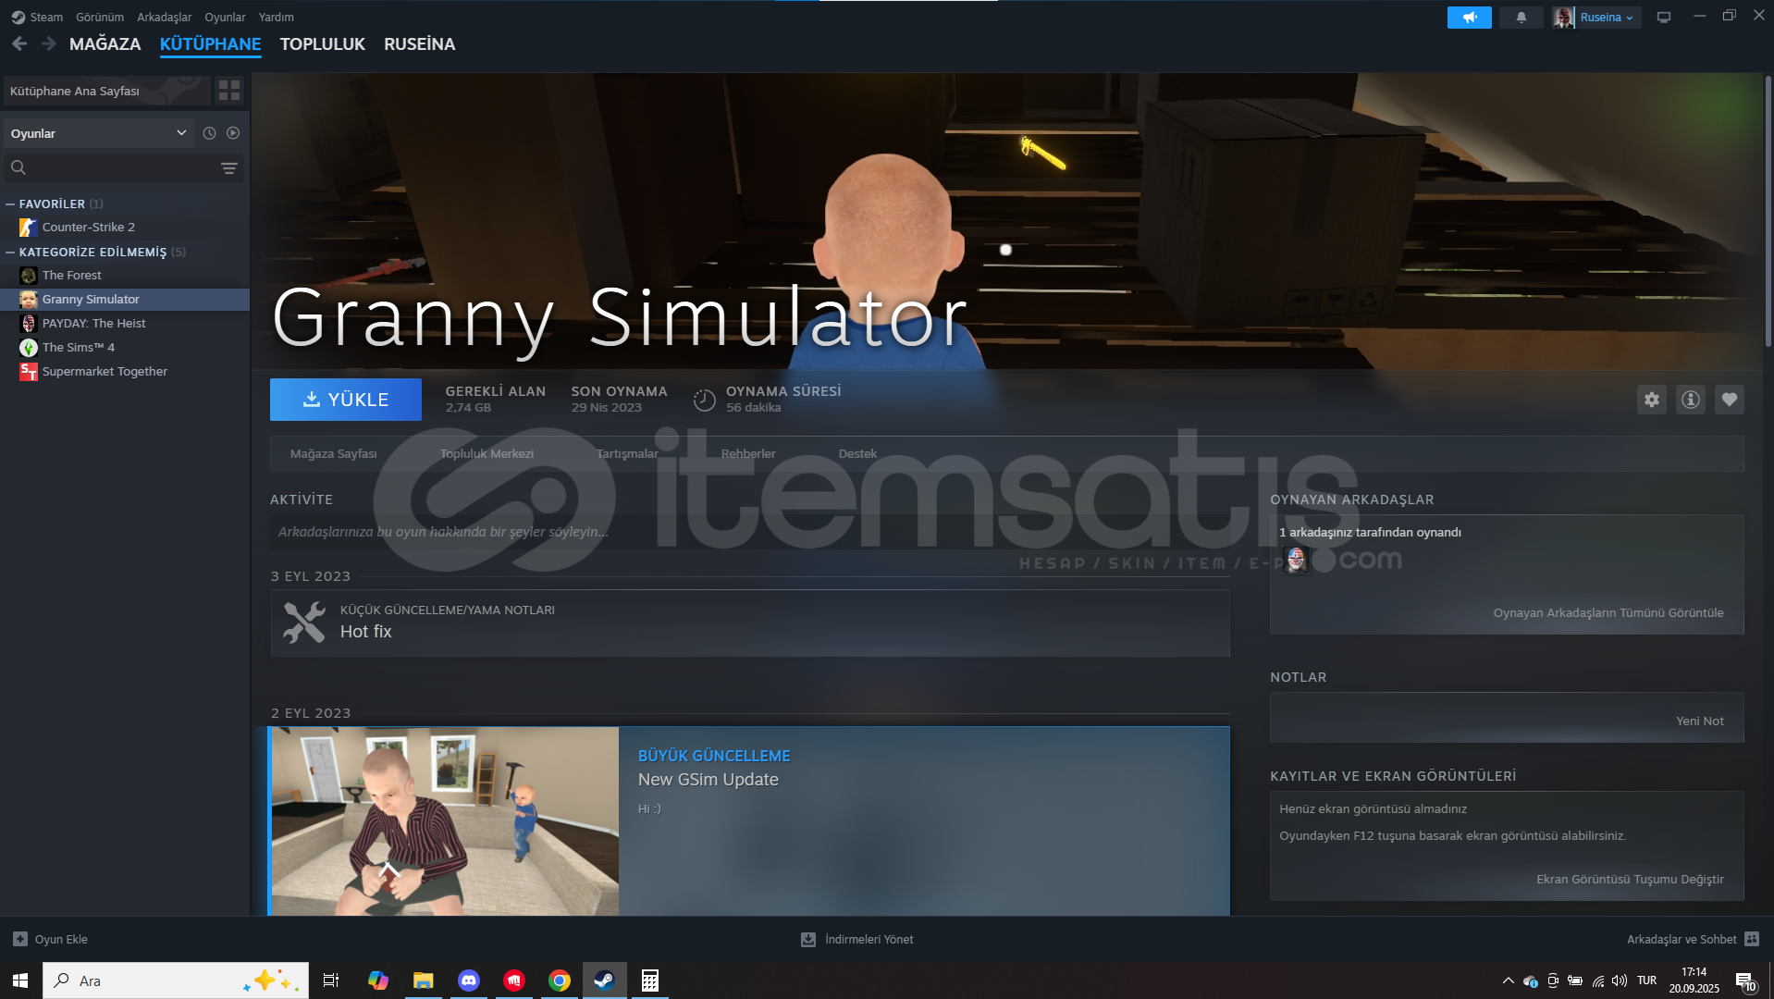This screenshot has width=1774, height=999.
Task: Click the YÜKLE install button
Action: pos(346,400)
